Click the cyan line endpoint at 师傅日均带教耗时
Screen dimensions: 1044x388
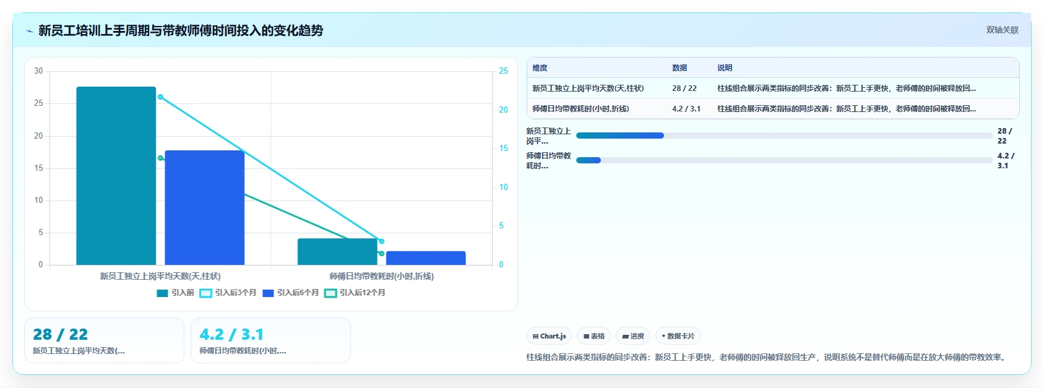(x=381, y=241)
